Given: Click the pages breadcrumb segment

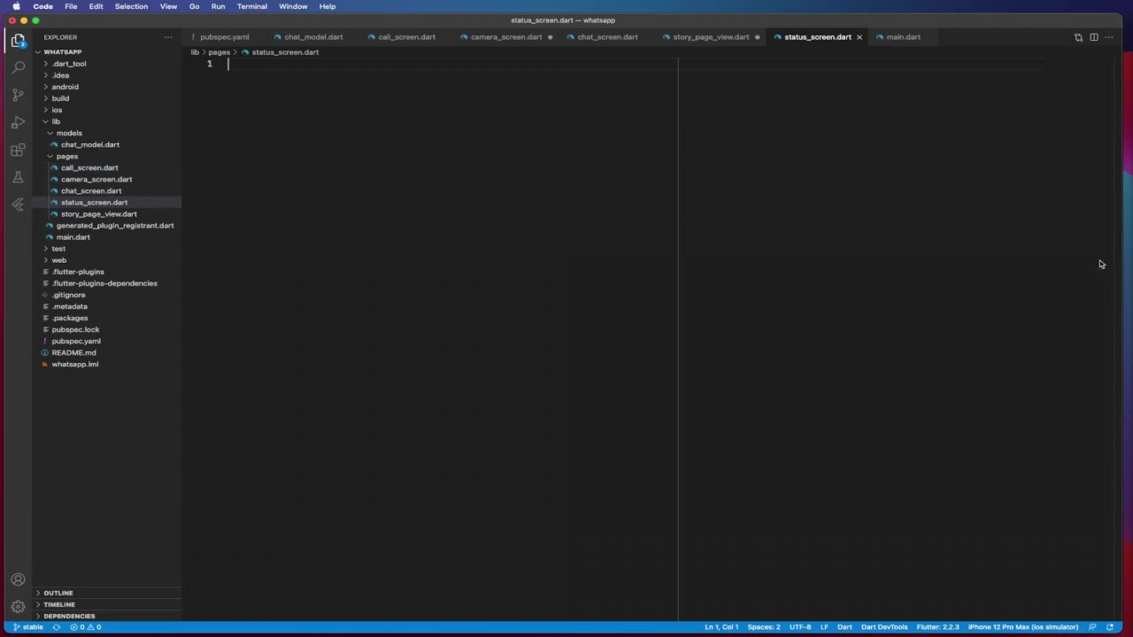Looking at the screenshot, I should tap(219, 52).
